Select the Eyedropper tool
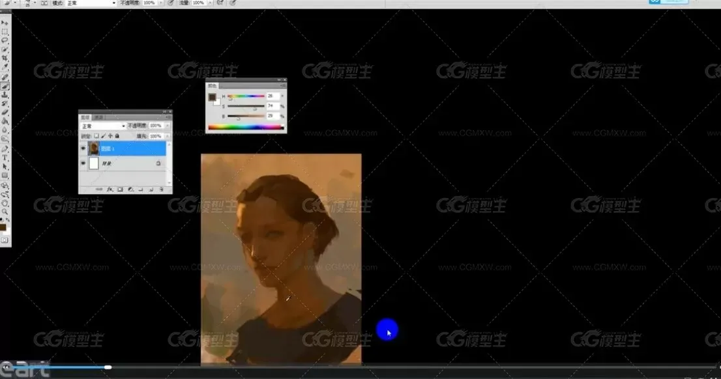721x379 pixels. [x=5, y=68]
